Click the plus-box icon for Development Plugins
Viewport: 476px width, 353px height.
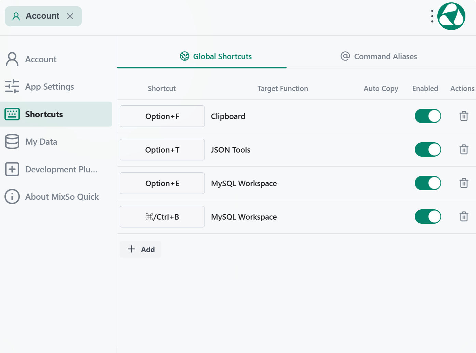[x=12, y=169]
